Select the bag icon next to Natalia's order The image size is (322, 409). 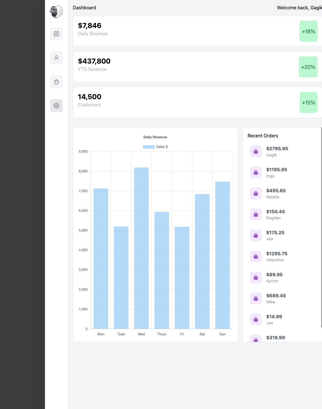point(256,193)
